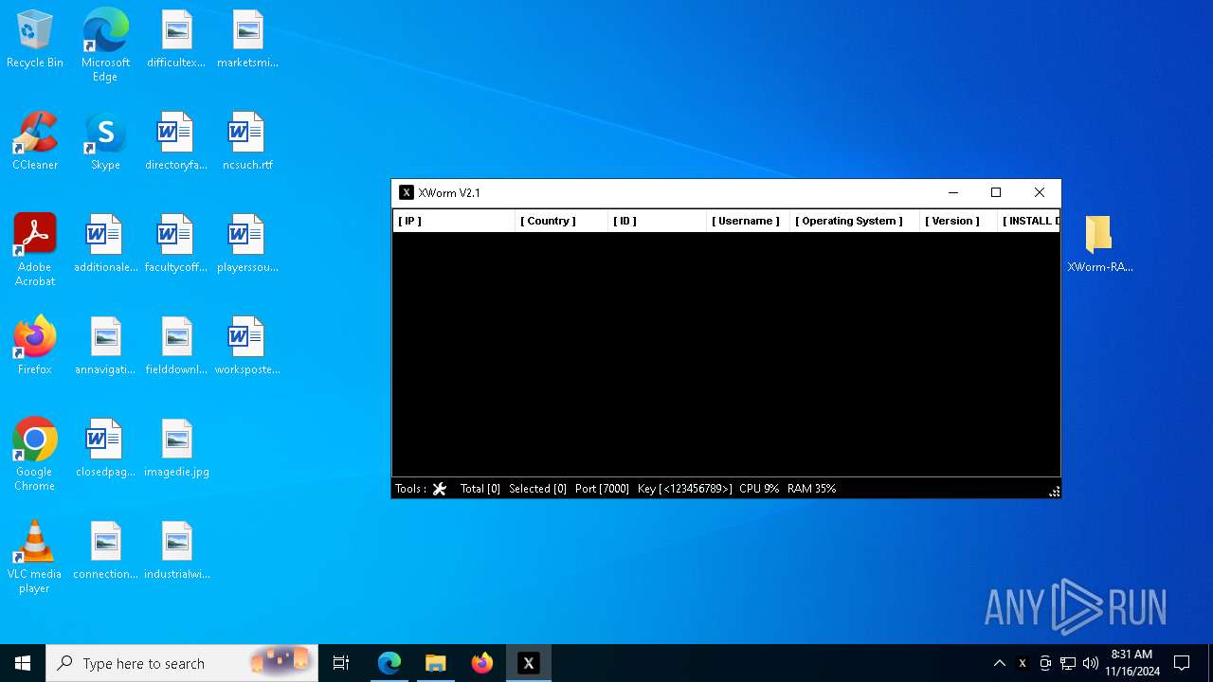Click the XWorm title bar logo icon
The width and height of the screenshot is (1213, 682).
pyautogui.click(x=407, y=192)
